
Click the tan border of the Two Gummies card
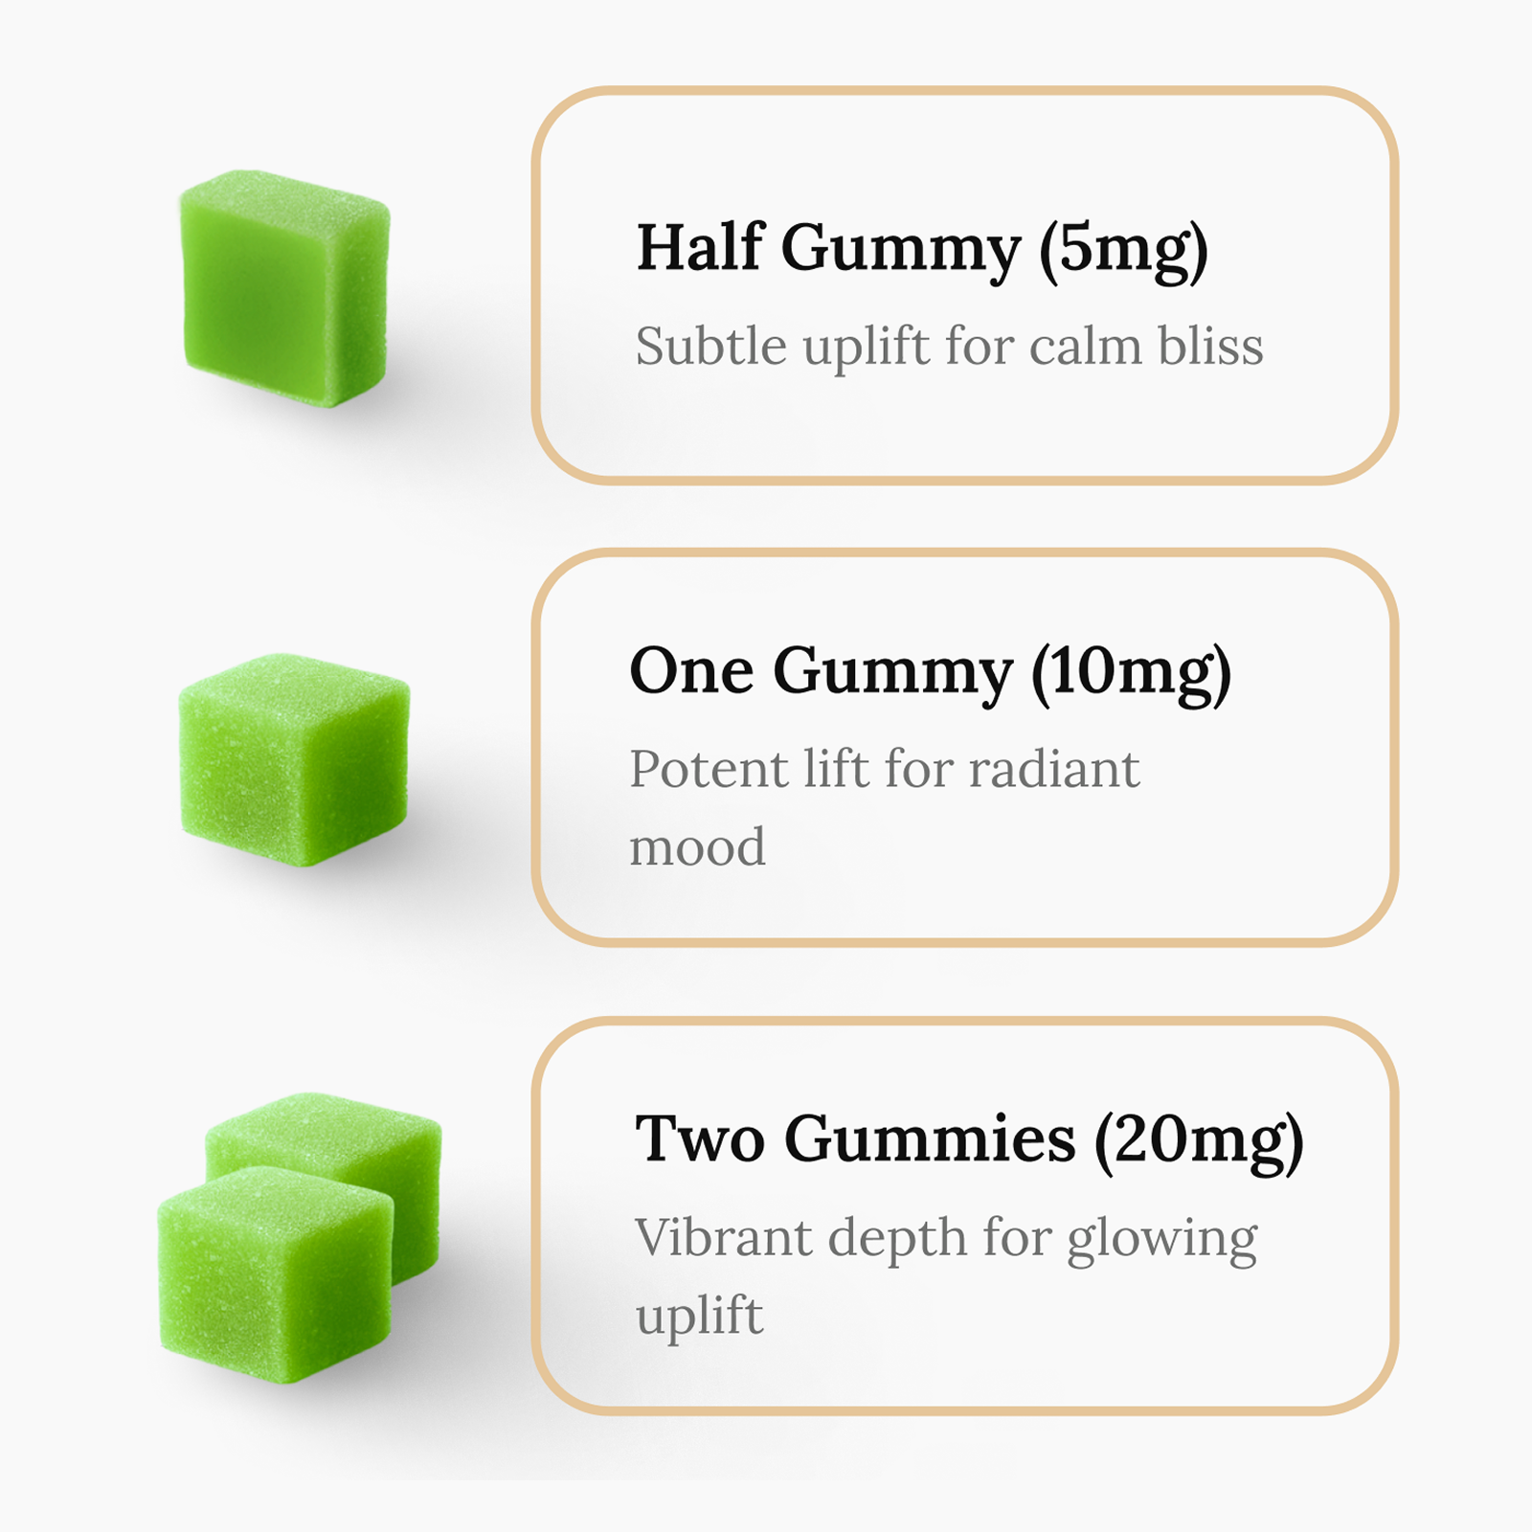964,1022
